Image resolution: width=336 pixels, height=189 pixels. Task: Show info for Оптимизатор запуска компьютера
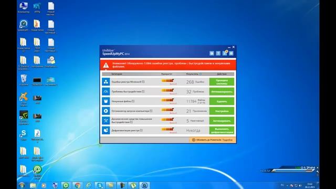151,111
